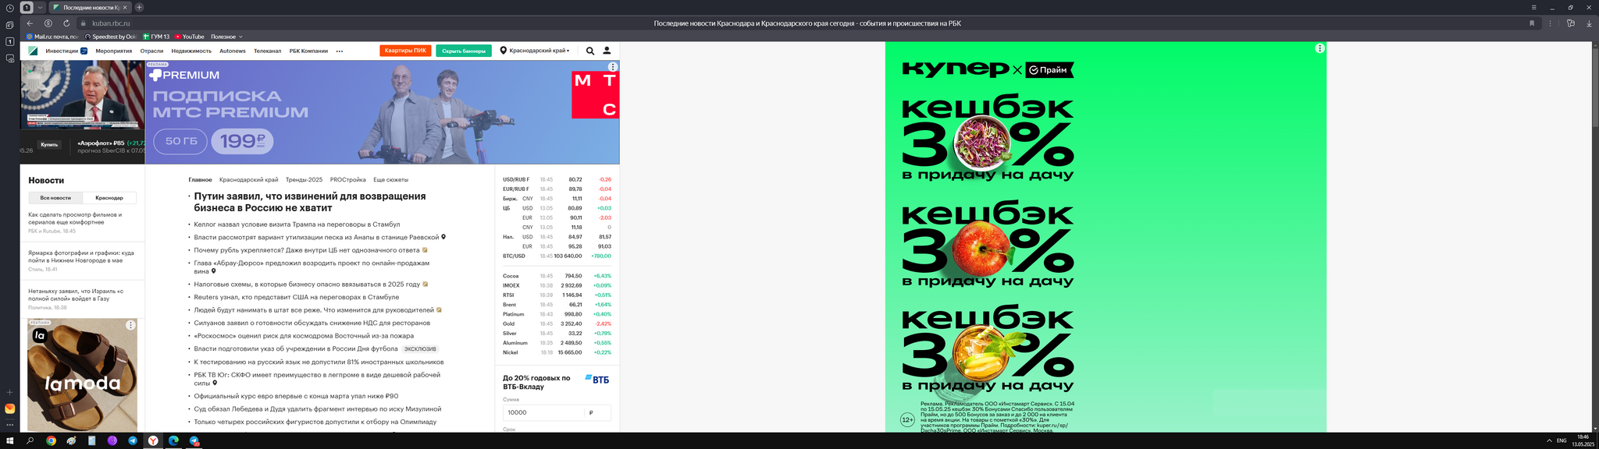The height and width of the screenshot is (449, 1599).
Task: Click the "Скрыть баннеры" button
Action: point(463,51)
